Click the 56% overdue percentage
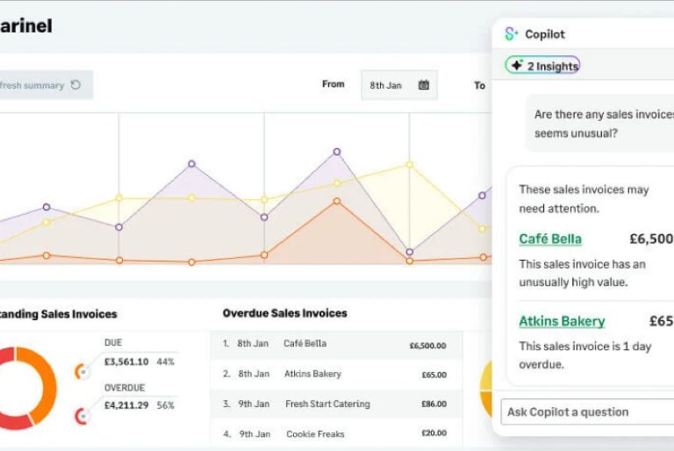 click(x=166, y=405)
